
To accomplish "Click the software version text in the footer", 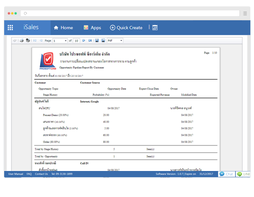I will (169, 174).
